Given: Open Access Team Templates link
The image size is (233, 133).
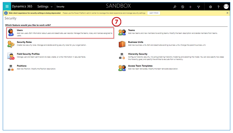Looking at the screenshot, I should (x=140, y=66).
